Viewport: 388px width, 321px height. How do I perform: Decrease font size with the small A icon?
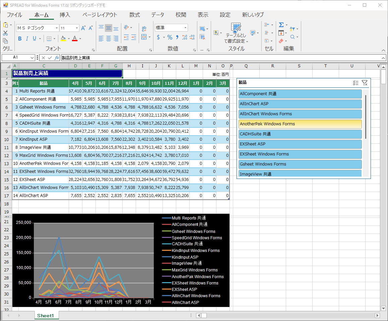click(90, 28)
